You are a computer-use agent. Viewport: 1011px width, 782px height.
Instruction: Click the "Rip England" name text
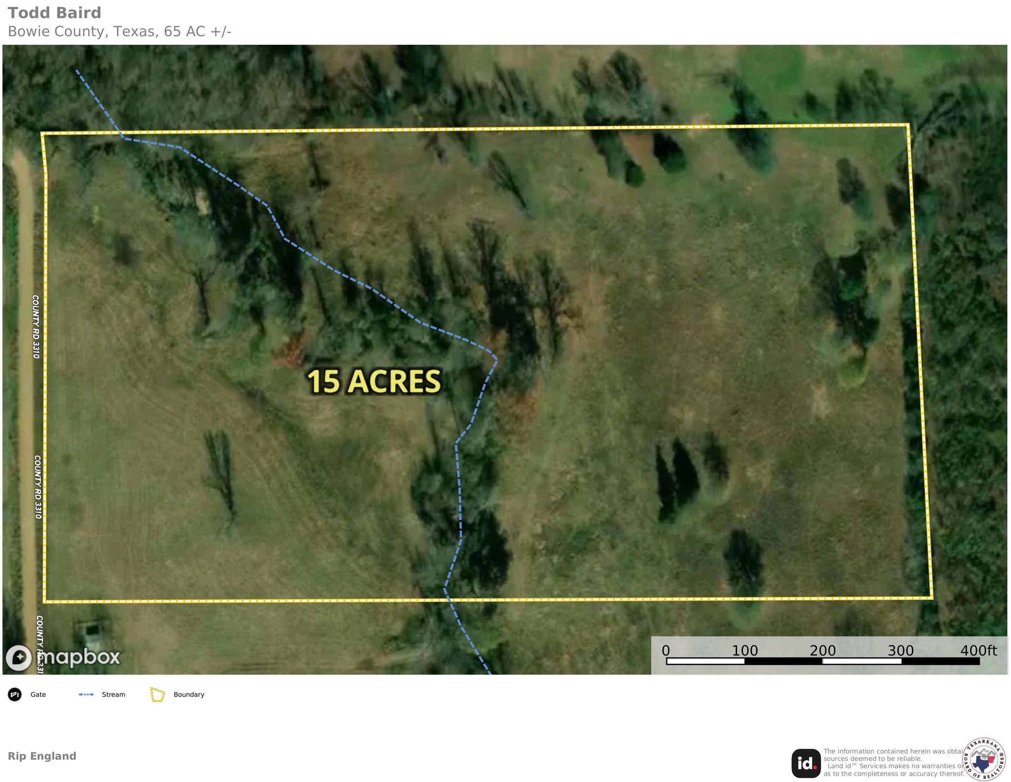coord(42,756)
